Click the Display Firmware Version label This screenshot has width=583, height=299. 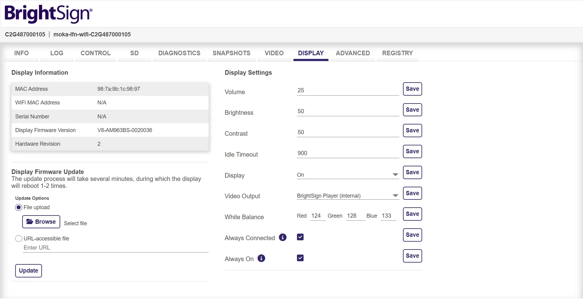pos(45,130)
